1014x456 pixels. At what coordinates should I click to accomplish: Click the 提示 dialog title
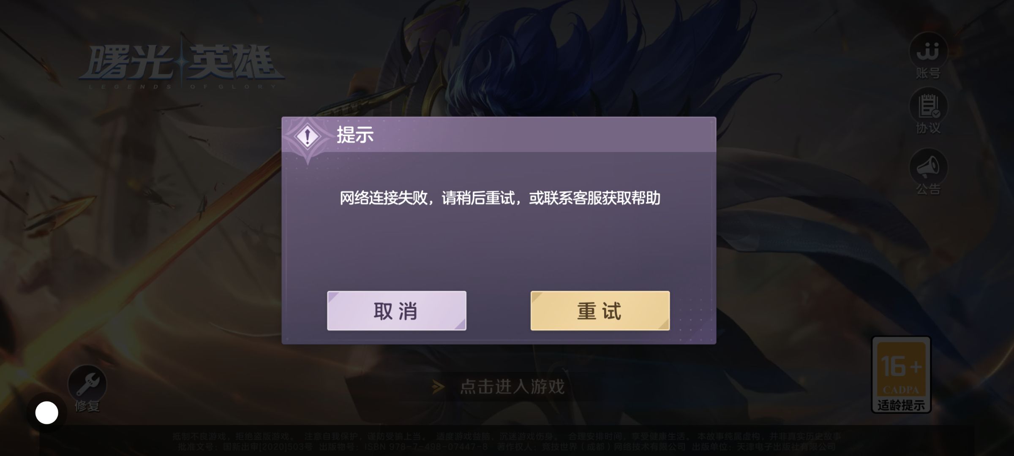point(355,135)
